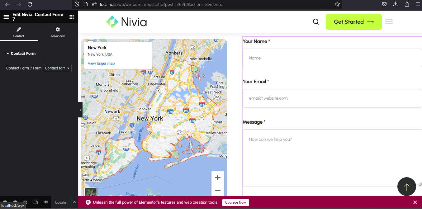Screen dimensions: 422x209
Task: Expand the save options arrow beside Update
Action: click(74, 202)
